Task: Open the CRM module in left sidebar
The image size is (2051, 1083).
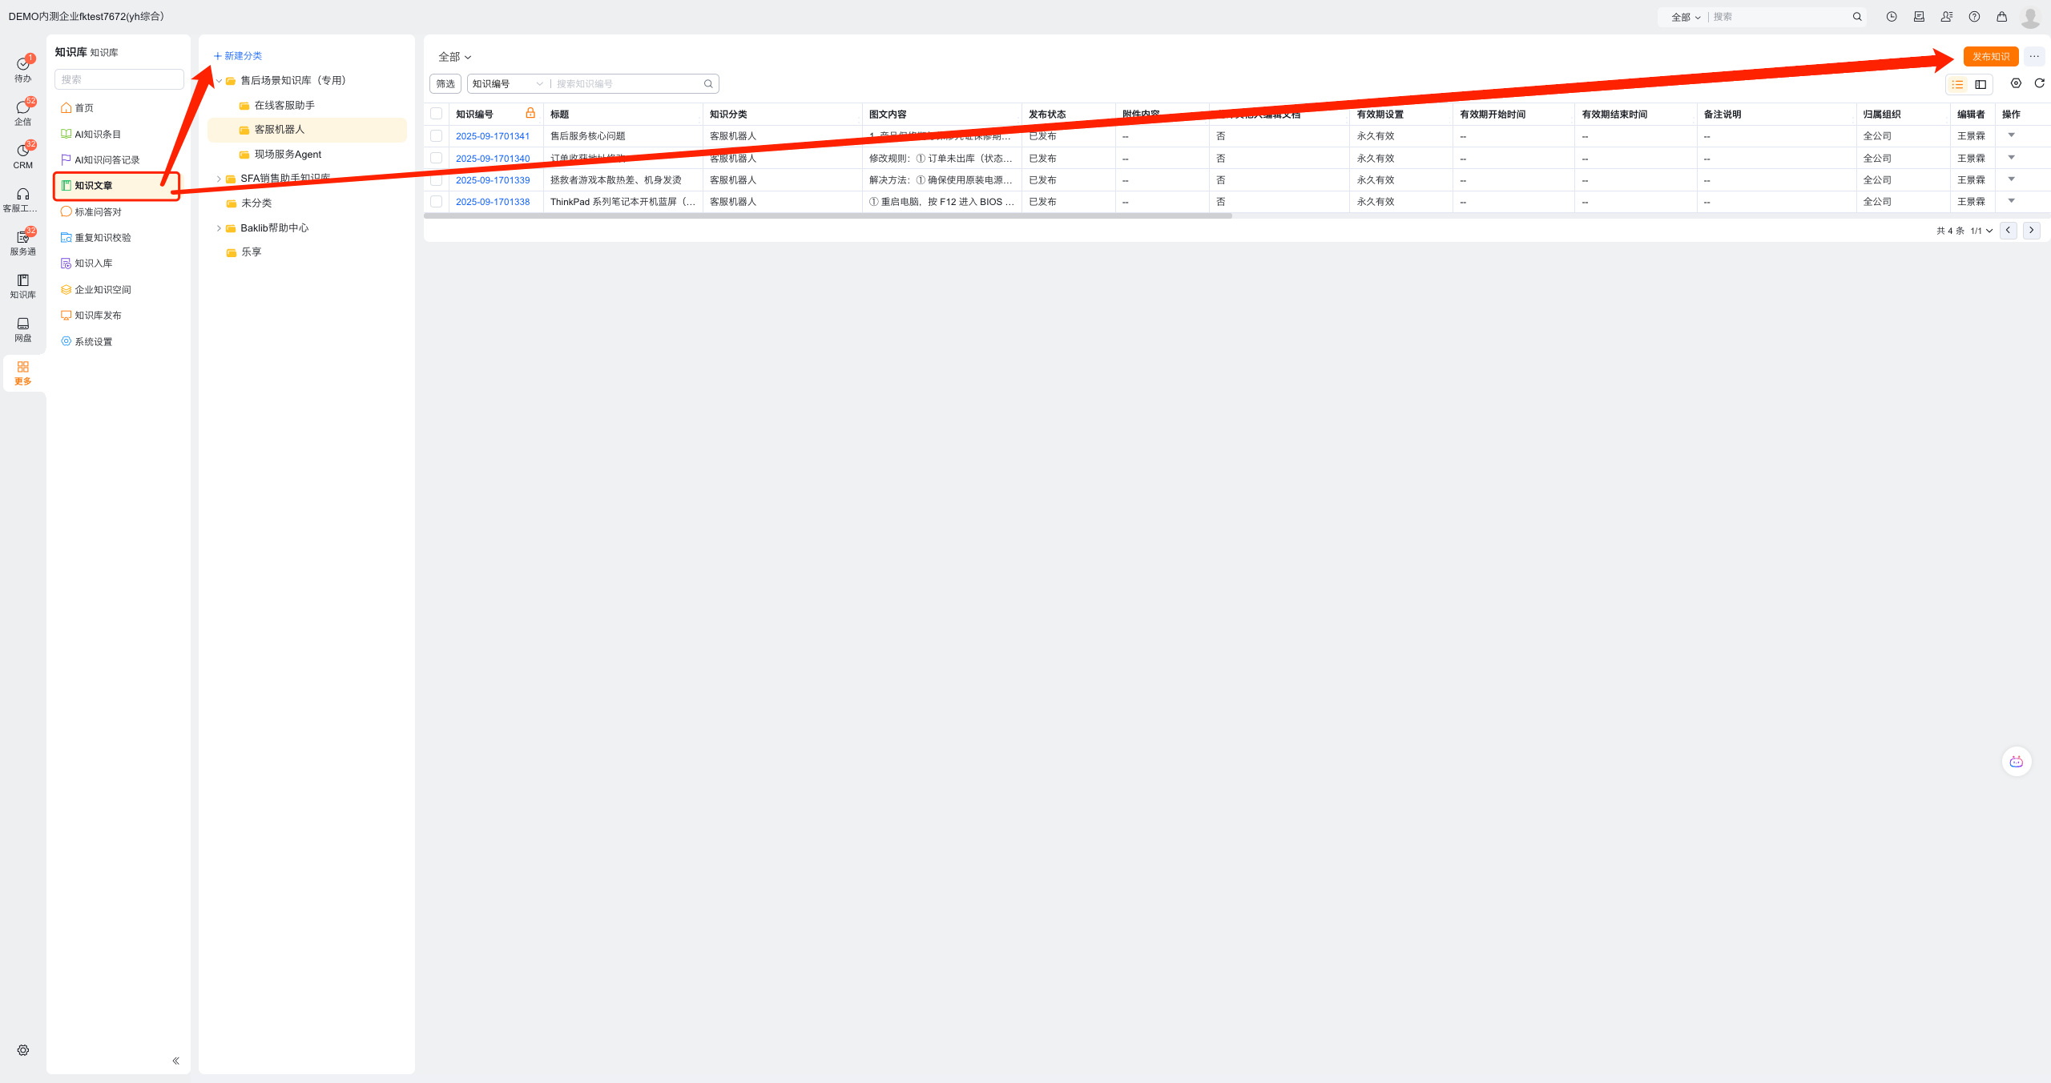Action: pos(22,156)
